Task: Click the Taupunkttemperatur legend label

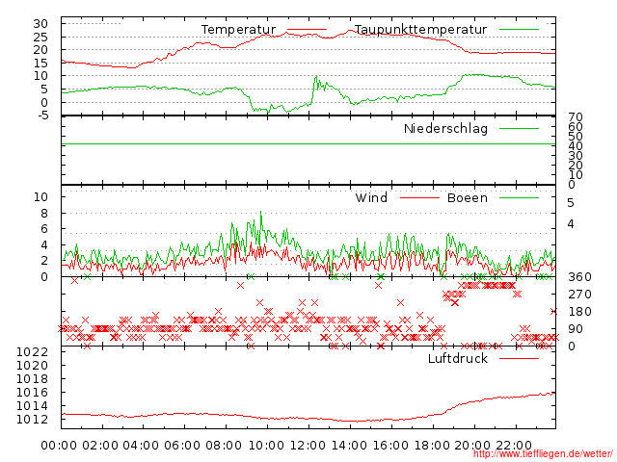Action: 421,30
